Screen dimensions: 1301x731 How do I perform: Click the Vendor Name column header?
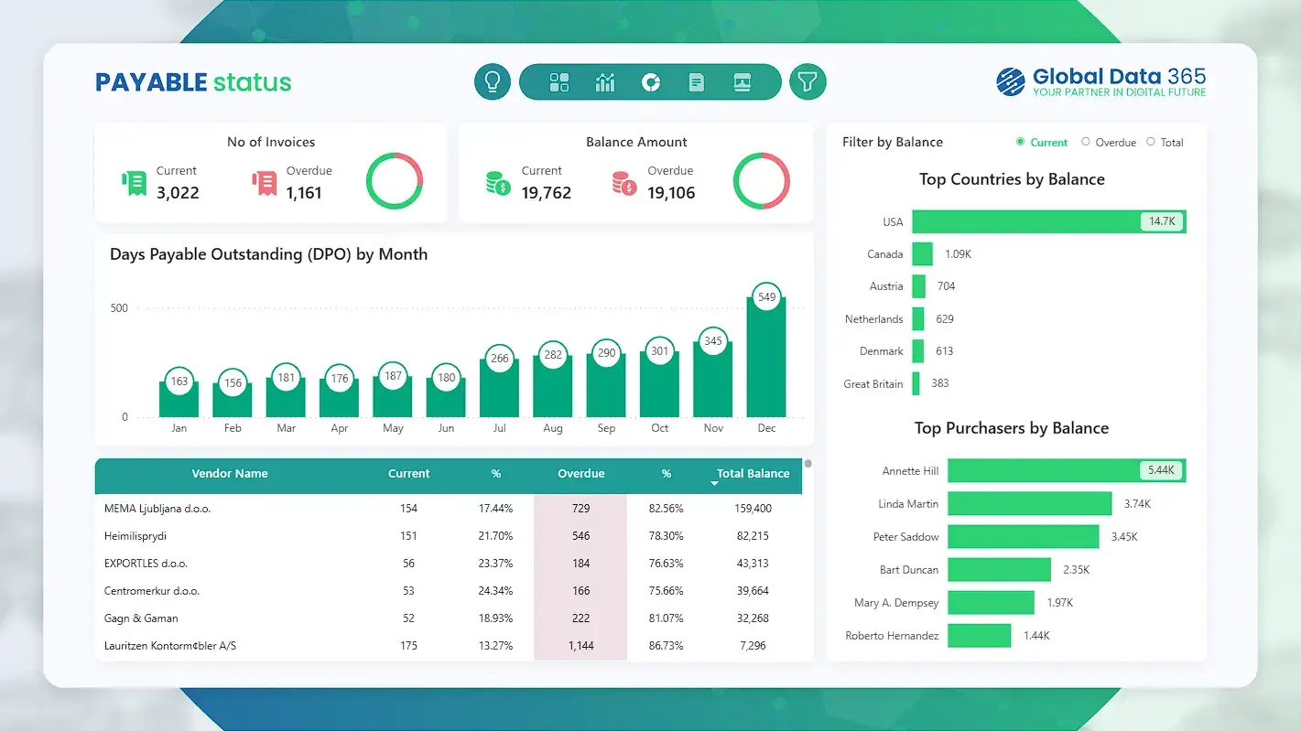[x=230, y=474]
